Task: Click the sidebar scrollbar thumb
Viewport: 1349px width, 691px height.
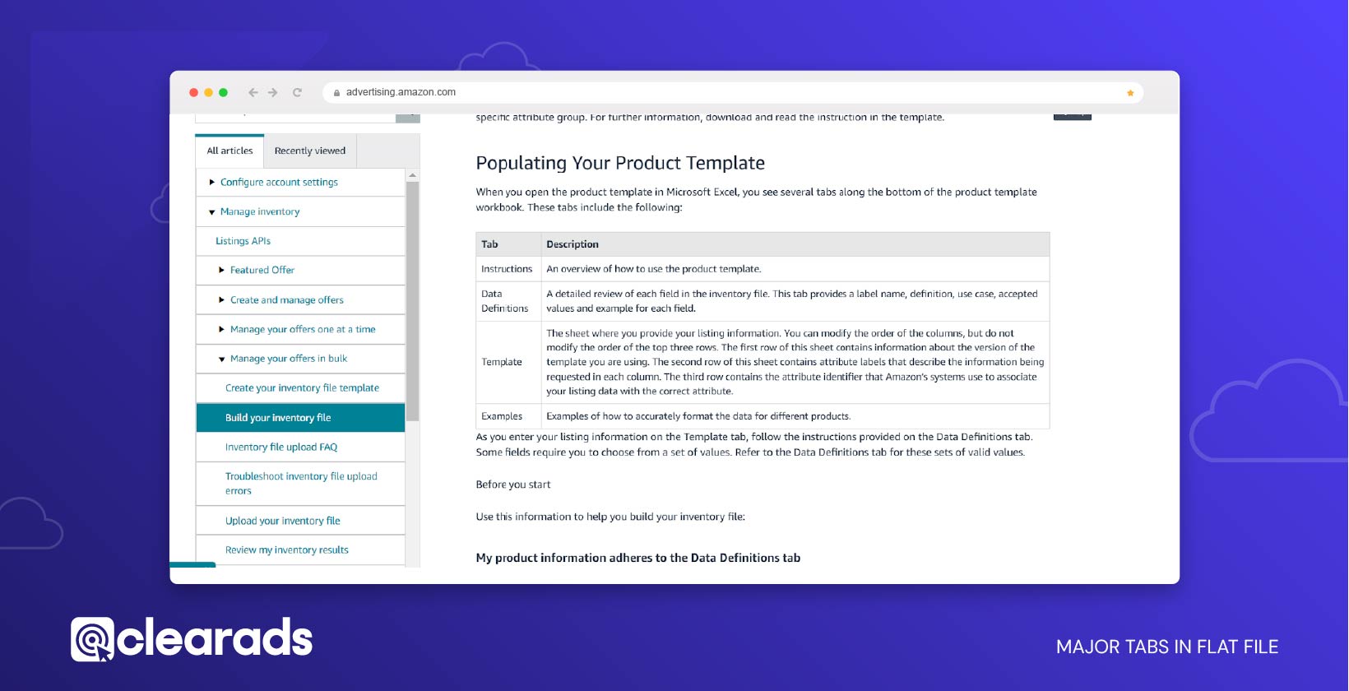Action: coord(413,300)
